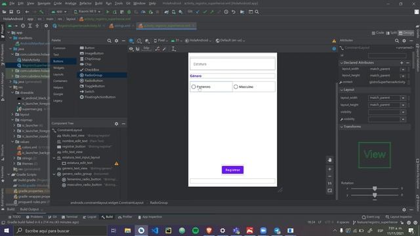
Task: Open the Refactor menu
Action: (85, 3)
